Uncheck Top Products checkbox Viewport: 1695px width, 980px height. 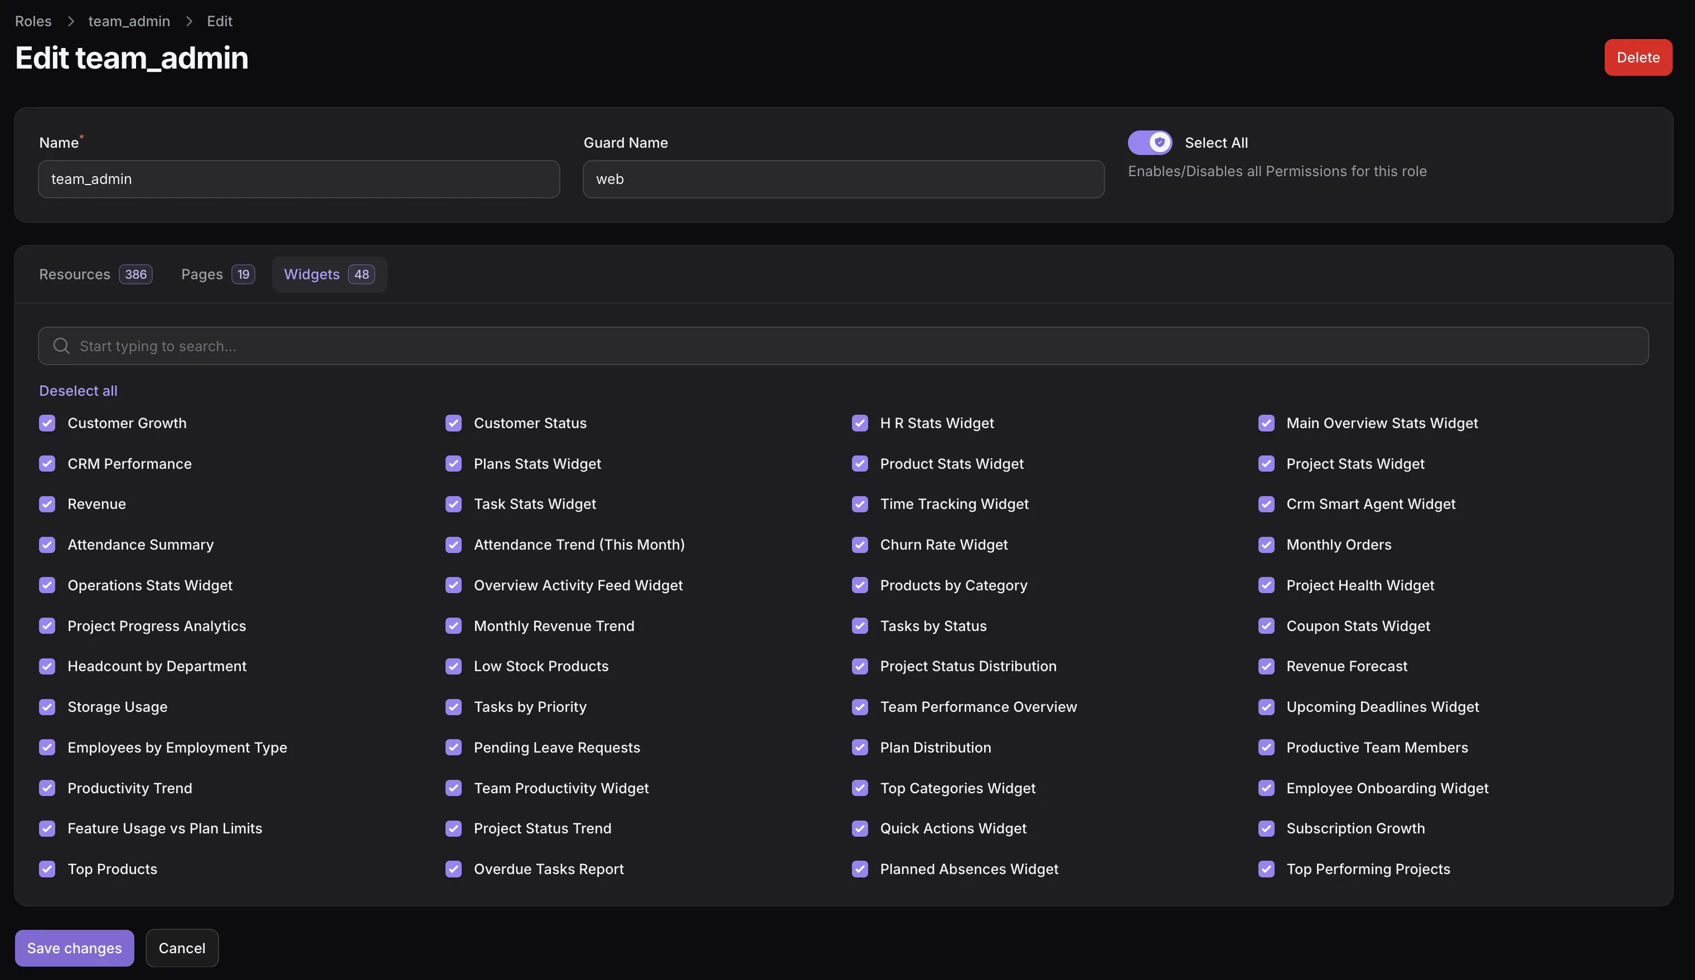tap(47, 869)
